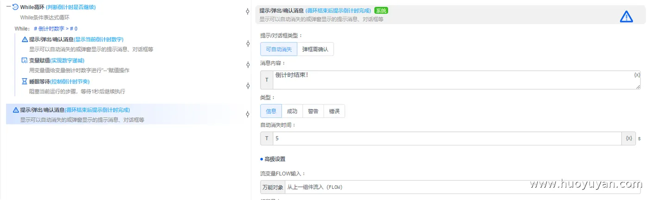Click warning icon of 显示当前倒计时数字 step
The height and width of the screenshot is (200, 648).
pos(25,39)
